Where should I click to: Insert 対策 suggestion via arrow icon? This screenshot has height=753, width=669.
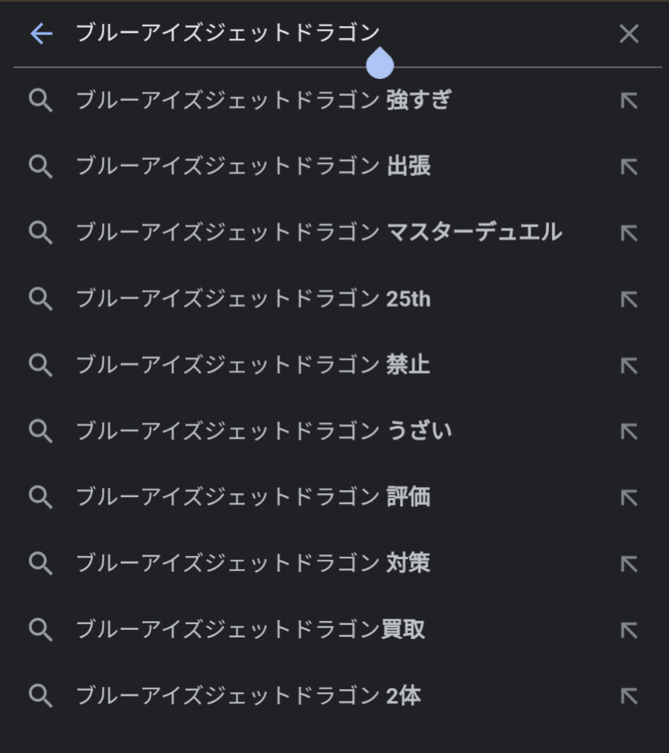click(629, 564)
